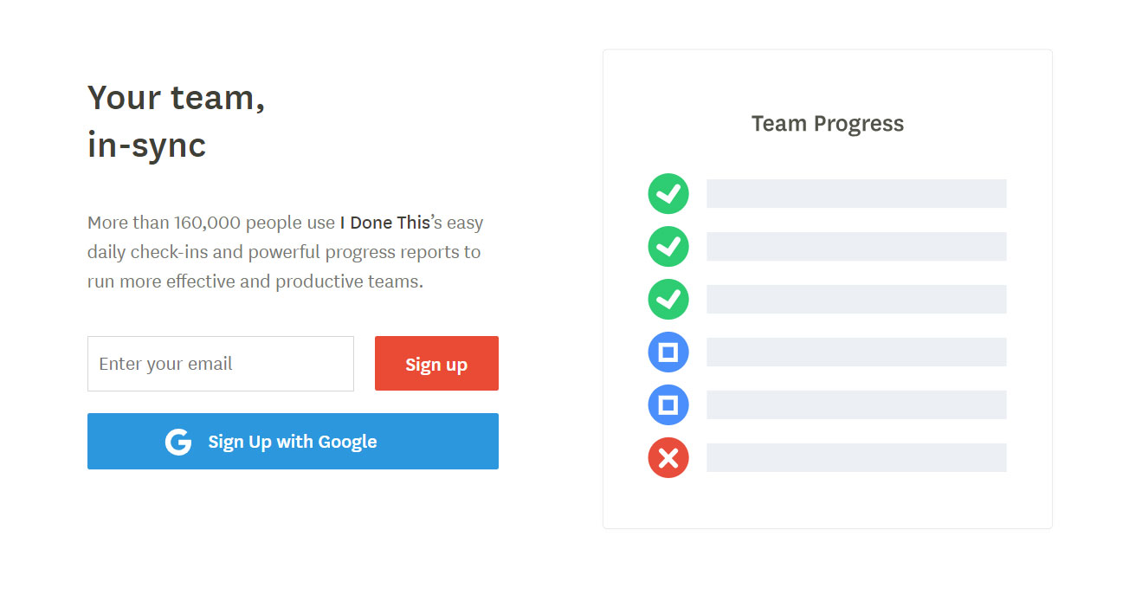Click the gray bar beside third checkmark

pyautogui.click(x=856, y=300)
